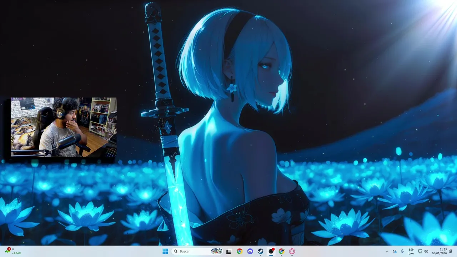The image size is (457, 257).
Task: Open the stock widget showing +1.34%
Action: pyautogui.click(x=13, y=251)
